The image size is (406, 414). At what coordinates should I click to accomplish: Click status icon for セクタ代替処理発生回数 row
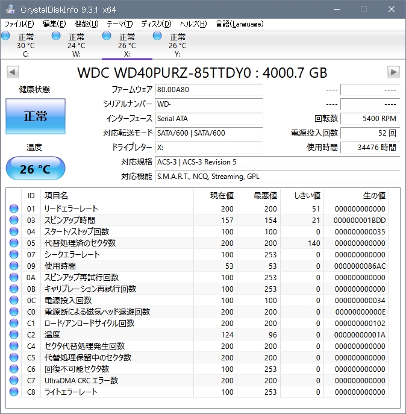14,346
